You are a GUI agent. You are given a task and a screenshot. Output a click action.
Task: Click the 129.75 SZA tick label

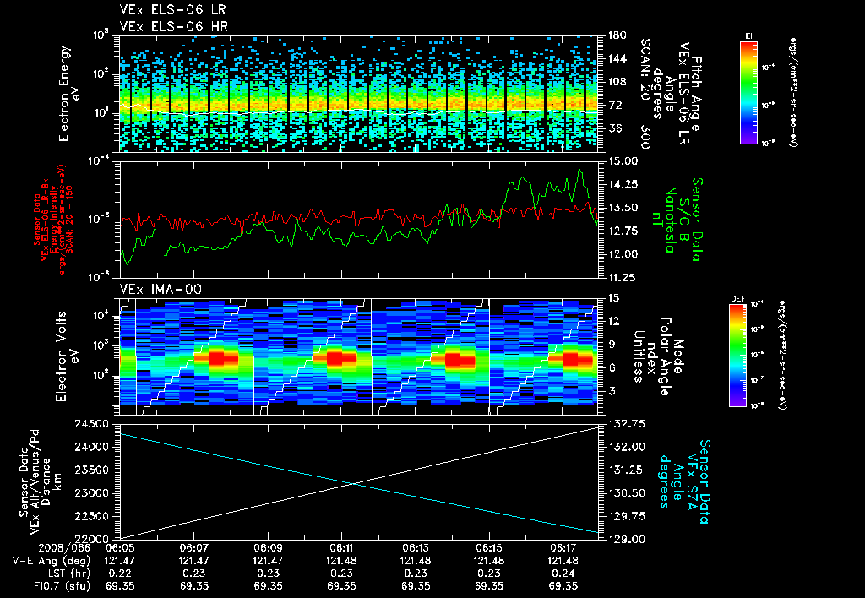click(x=625, y=516)
